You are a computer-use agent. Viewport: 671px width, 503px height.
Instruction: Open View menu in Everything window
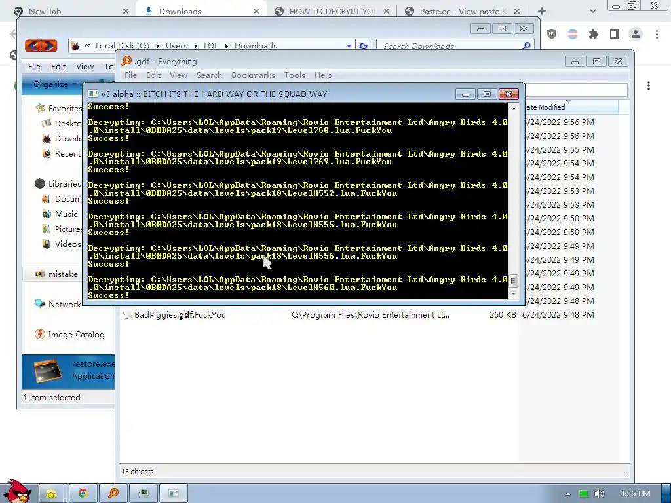point(178,75)
